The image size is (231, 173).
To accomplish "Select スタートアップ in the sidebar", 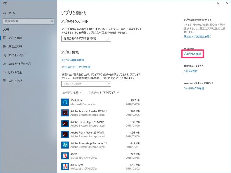I will [15, 81].
